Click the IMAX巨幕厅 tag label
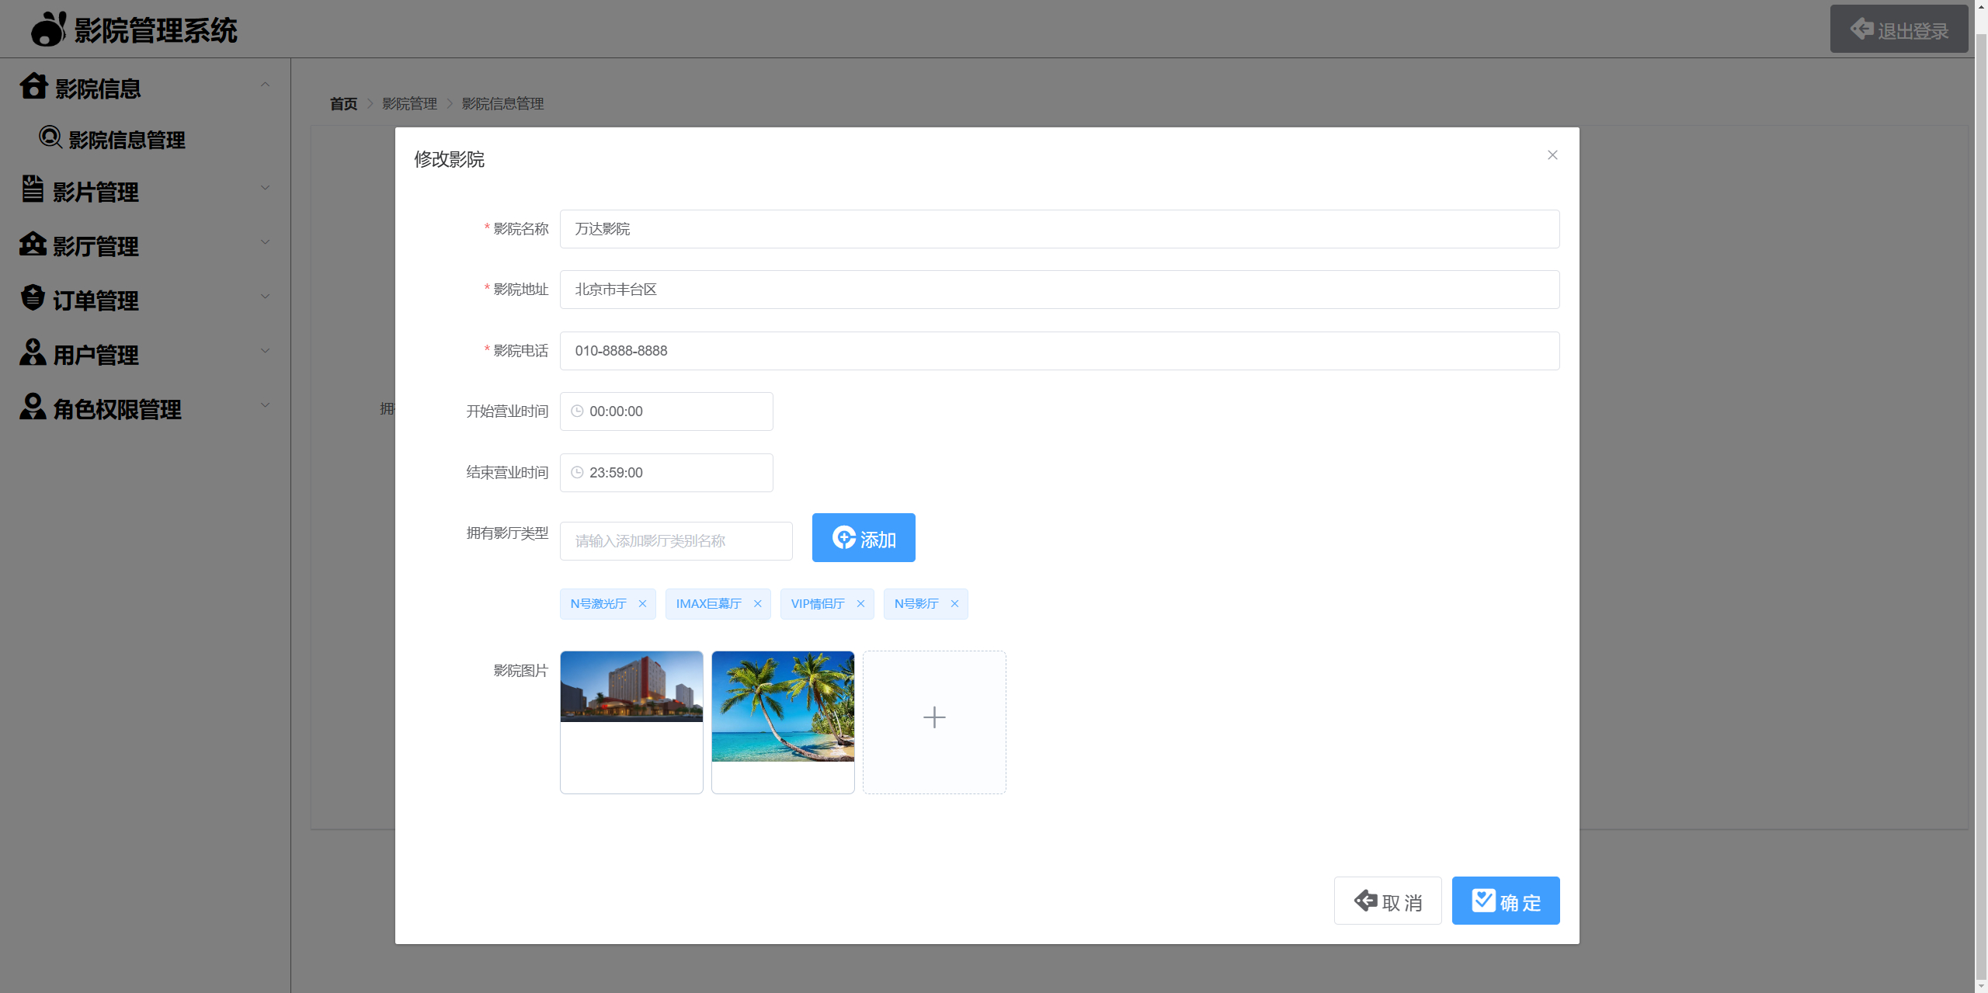1988x993 pixels. click(x=708, y=604)
